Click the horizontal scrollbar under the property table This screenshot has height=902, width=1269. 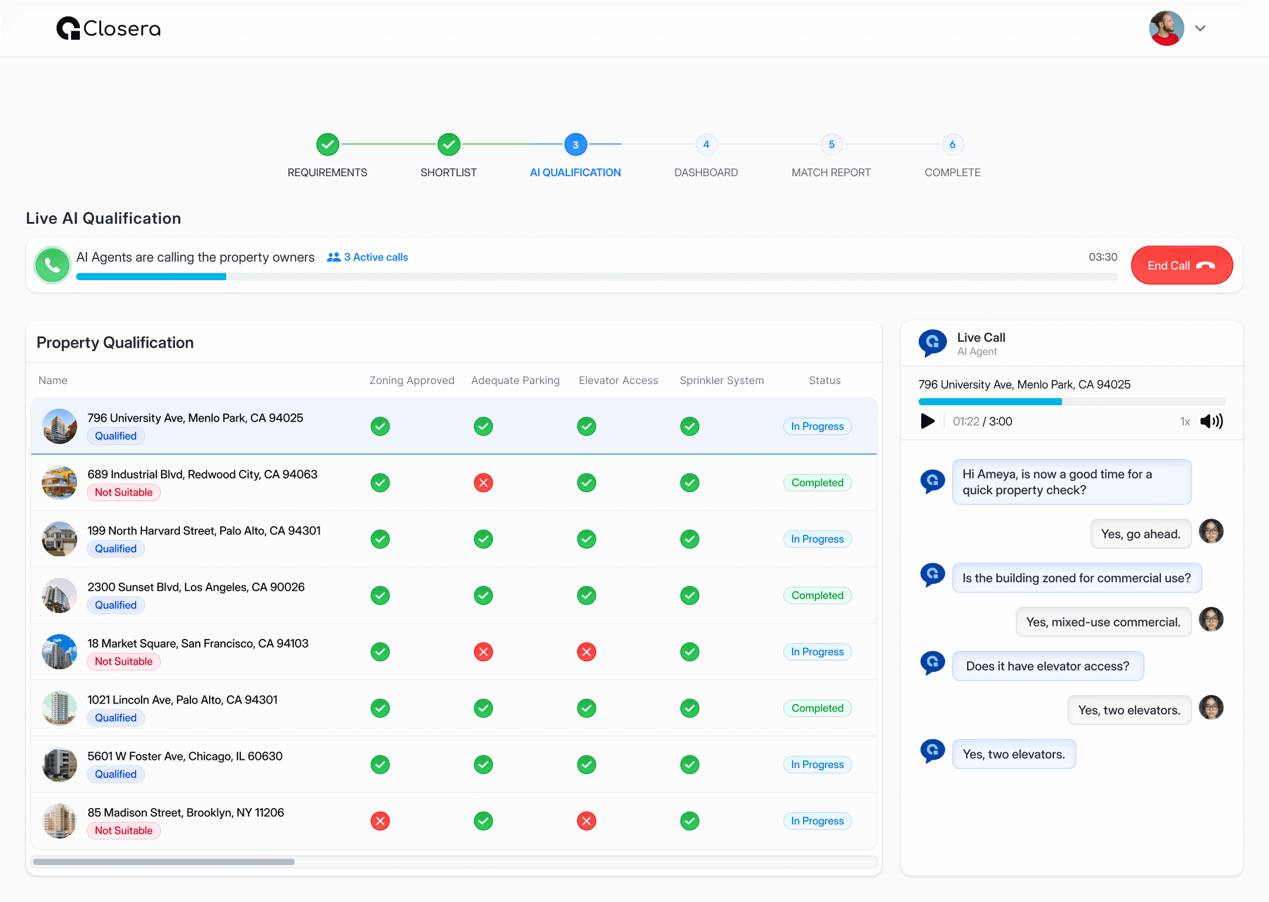pyautogui.click(x=164, y=862)
